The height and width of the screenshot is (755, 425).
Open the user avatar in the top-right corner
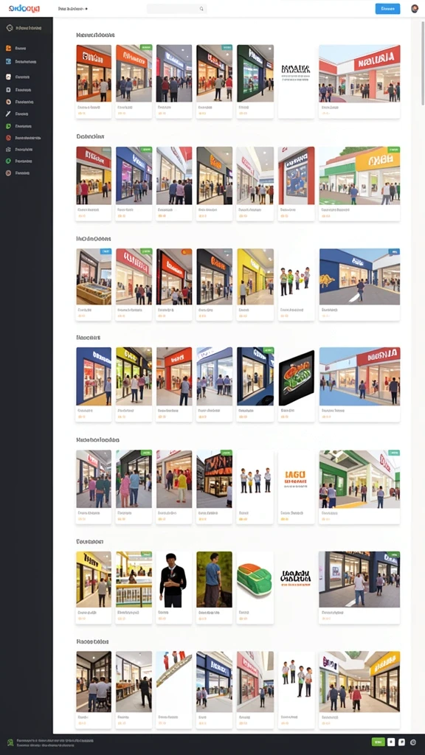(415, 9)
